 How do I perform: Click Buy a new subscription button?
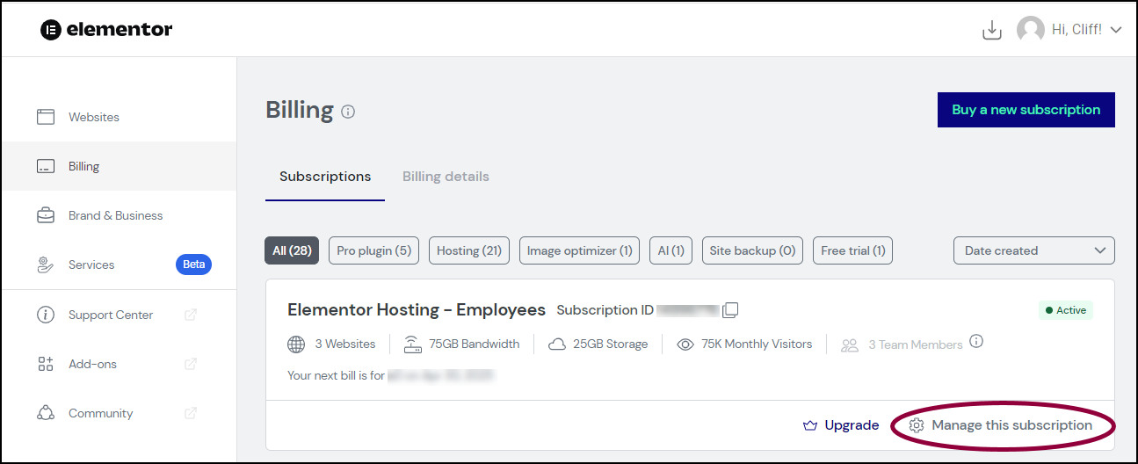(x=1026, y=110)
